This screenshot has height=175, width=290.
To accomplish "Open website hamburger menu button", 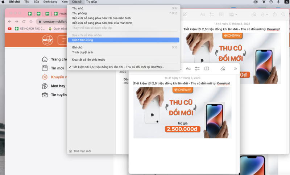I will (x=62, y=40).
